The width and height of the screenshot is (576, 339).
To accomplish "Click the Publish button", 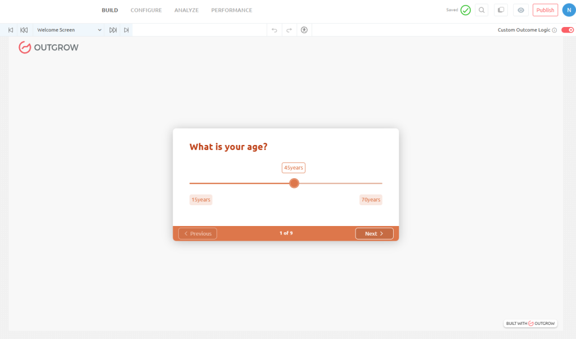I will [545, 10].
